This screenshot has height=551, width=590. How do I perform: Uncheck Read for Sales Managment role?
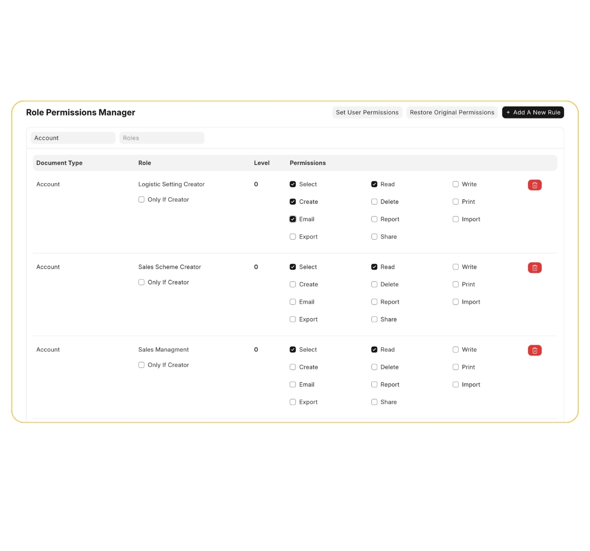coord(374,350)
